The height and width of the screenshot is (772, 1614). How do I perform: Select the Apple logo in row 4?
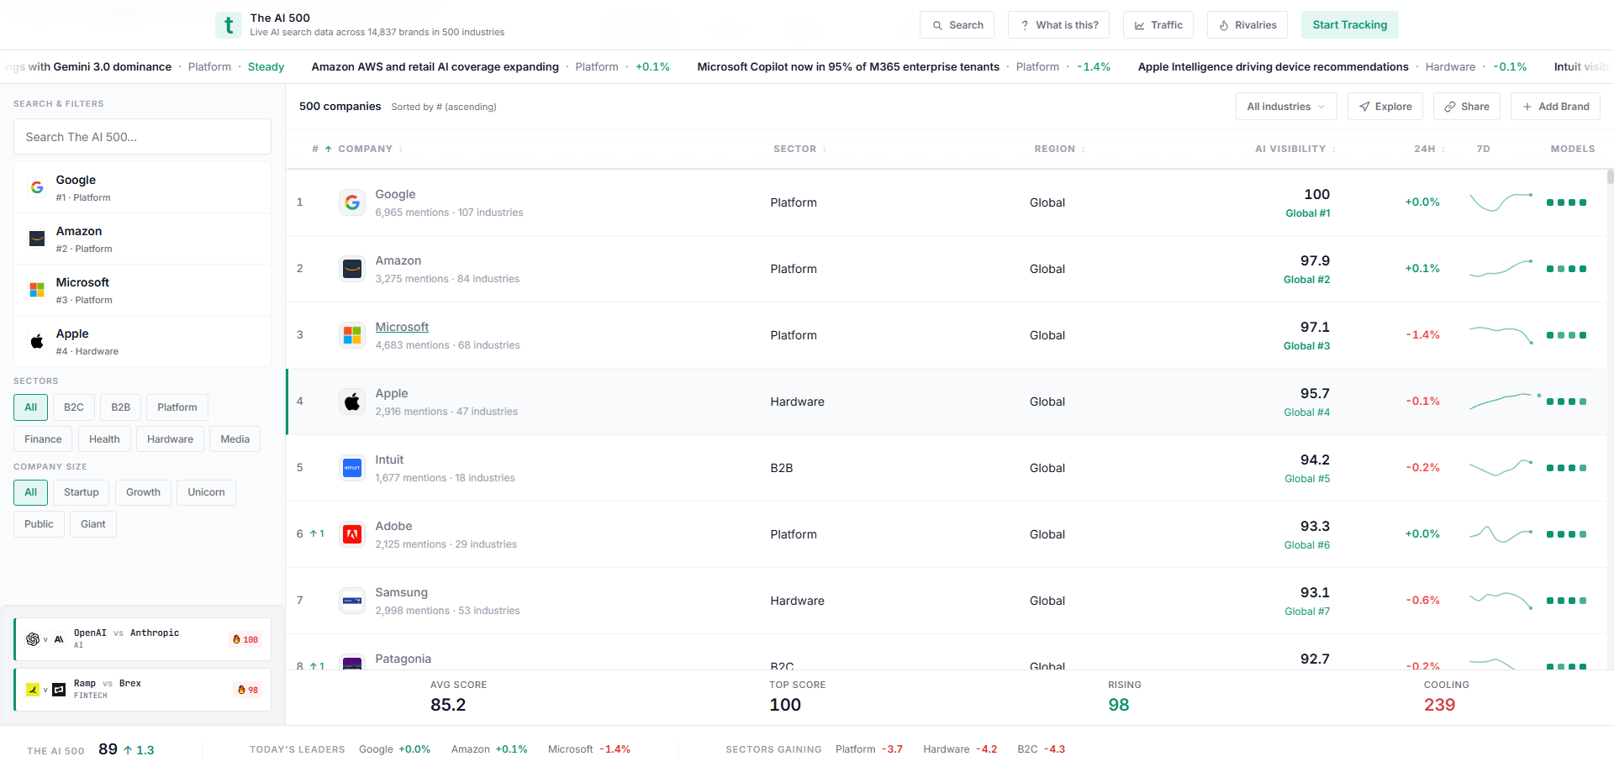coord(351,401)
